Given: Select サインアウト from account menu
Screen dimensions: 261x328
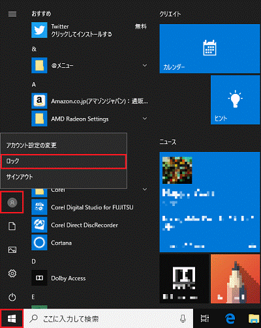Looking at the screenshot, I should click(64, 177).
